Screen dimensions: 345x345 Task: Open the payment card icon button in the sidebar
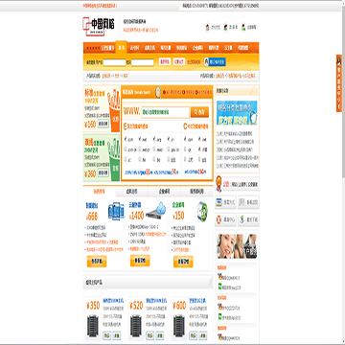coord(225,202)
